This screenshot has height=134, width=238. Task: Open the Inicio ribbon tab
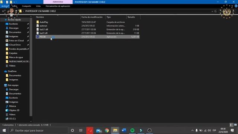click(15, 6)
